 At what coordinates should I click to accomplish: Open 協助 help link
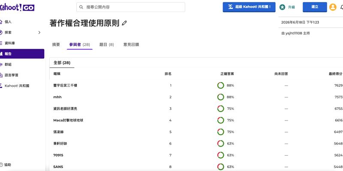(x=8, y=165)
